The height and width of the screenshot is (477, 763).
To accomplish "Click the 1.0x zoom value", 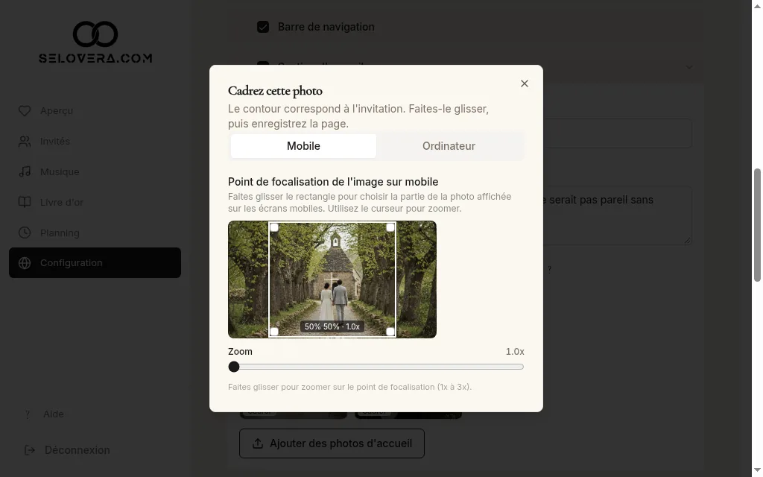I will 515,352.
